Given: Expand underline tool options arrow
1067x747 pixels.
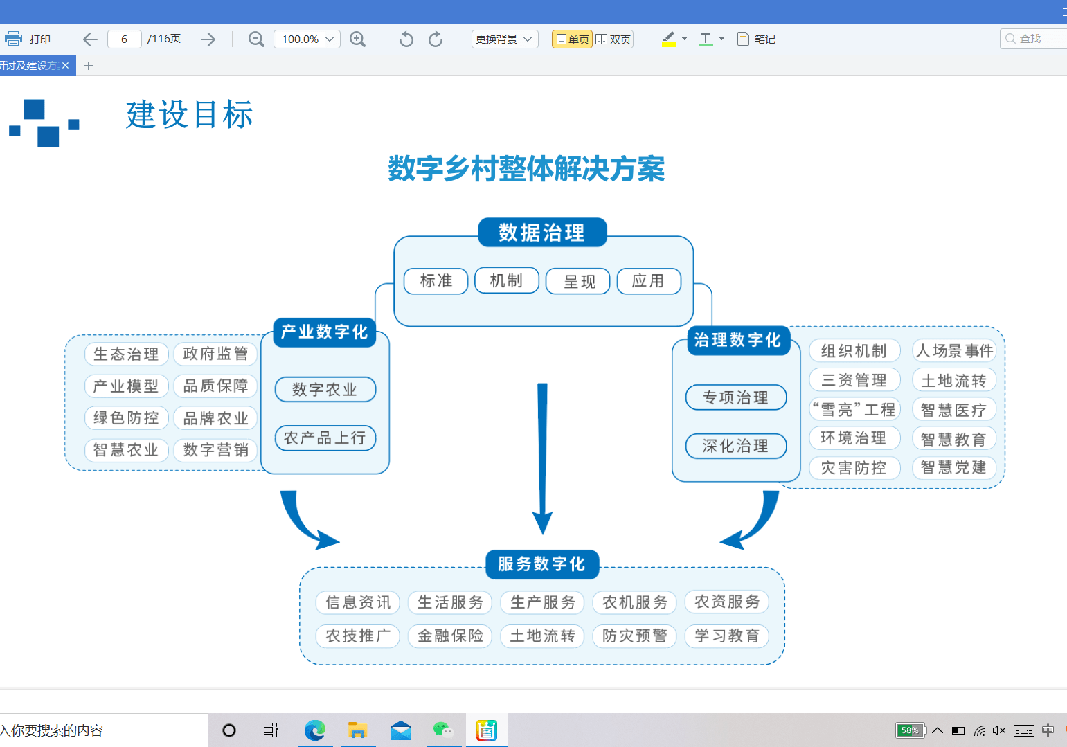Looking at the screenshot, I should coord(721,39).
